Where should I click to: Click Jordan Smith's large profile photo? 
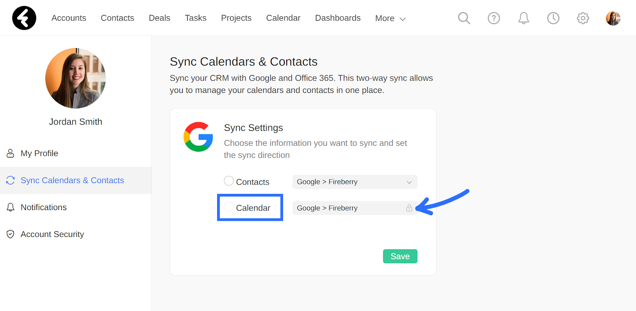point(76,78)
